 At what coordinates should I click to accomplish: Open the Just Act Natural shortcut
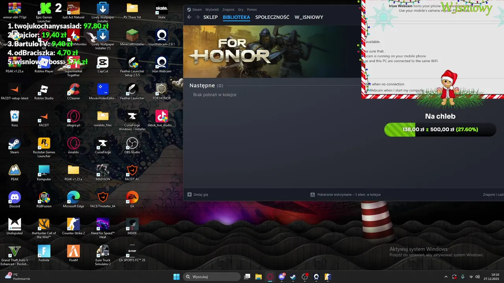pos(74,11)
